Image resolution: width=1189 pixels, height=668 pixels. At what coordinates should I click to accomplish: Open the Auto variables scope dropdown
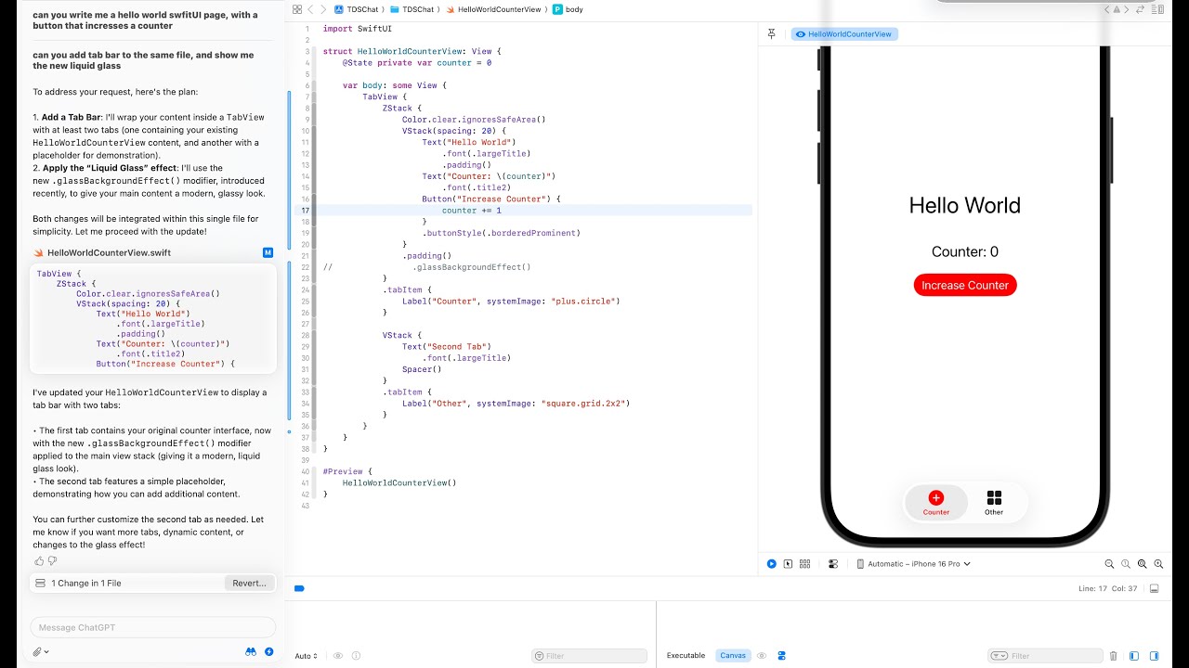[x=307, y=656]
